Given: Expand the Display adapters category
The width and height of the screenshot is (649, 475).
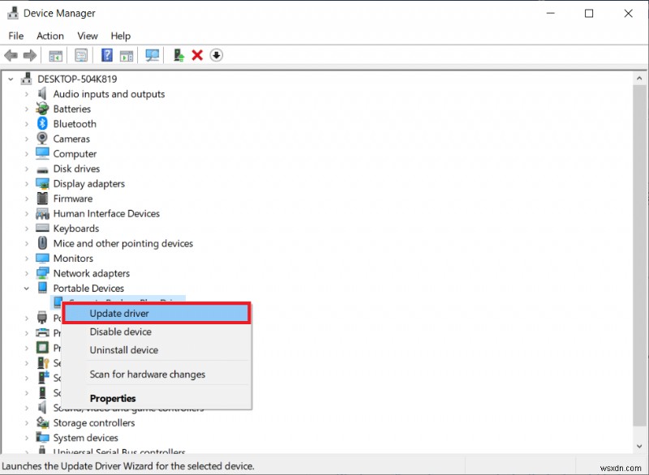Looking at the screenshot, I should 27,183.
